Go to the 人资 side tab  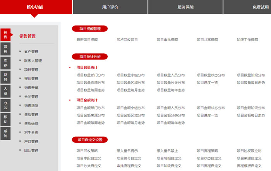(5, 91)
